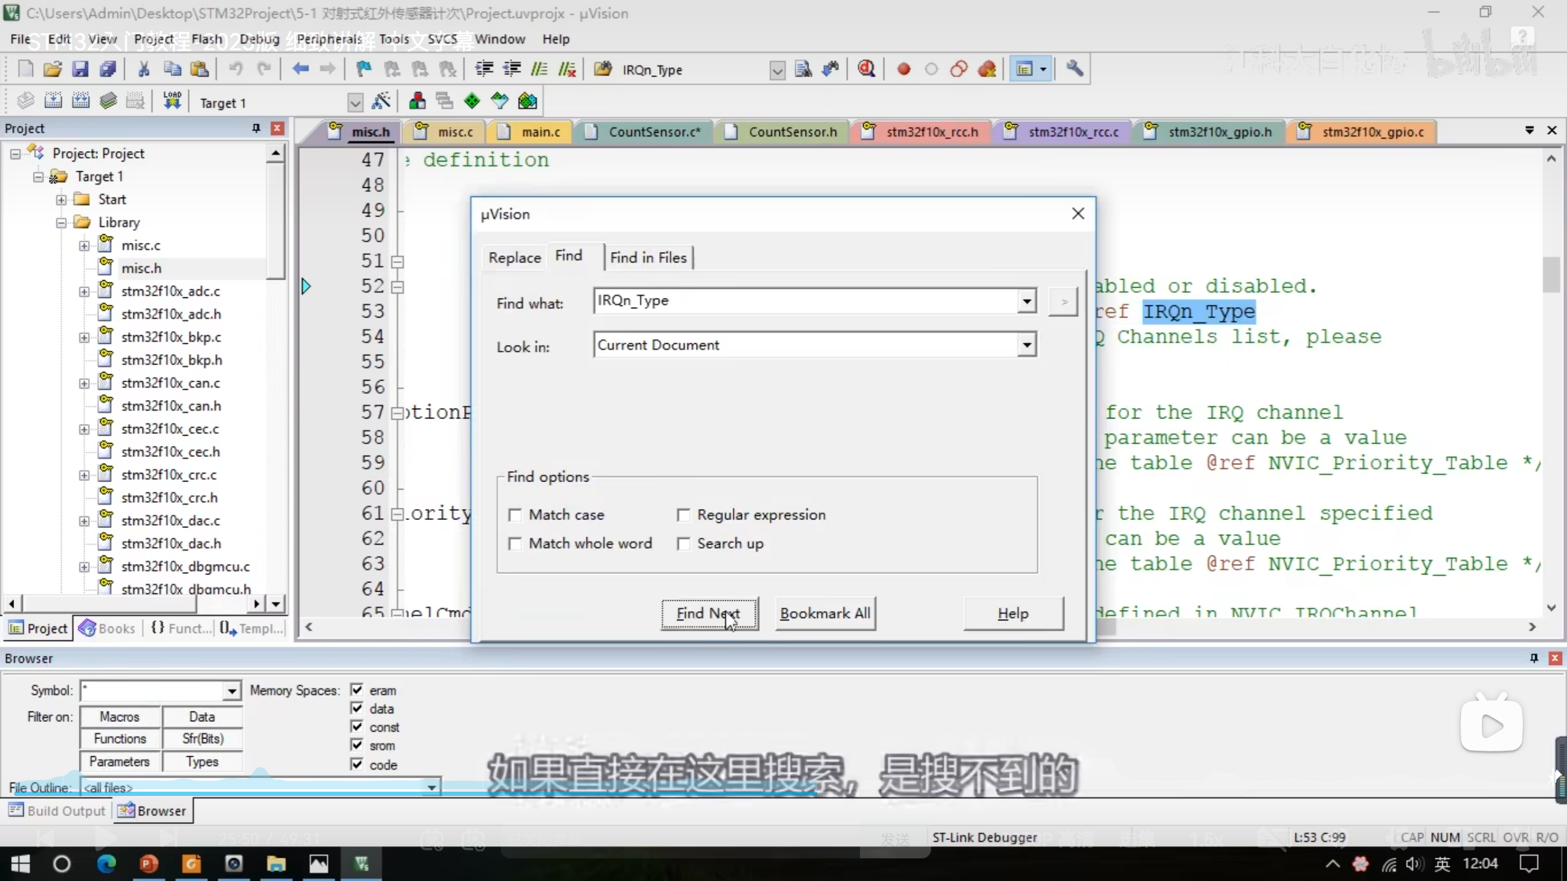Image resolution: width=1567 pixels, height=881 pixels.
Task: Expand the Find what history dropdown
Action: (x=1027, y=301)
